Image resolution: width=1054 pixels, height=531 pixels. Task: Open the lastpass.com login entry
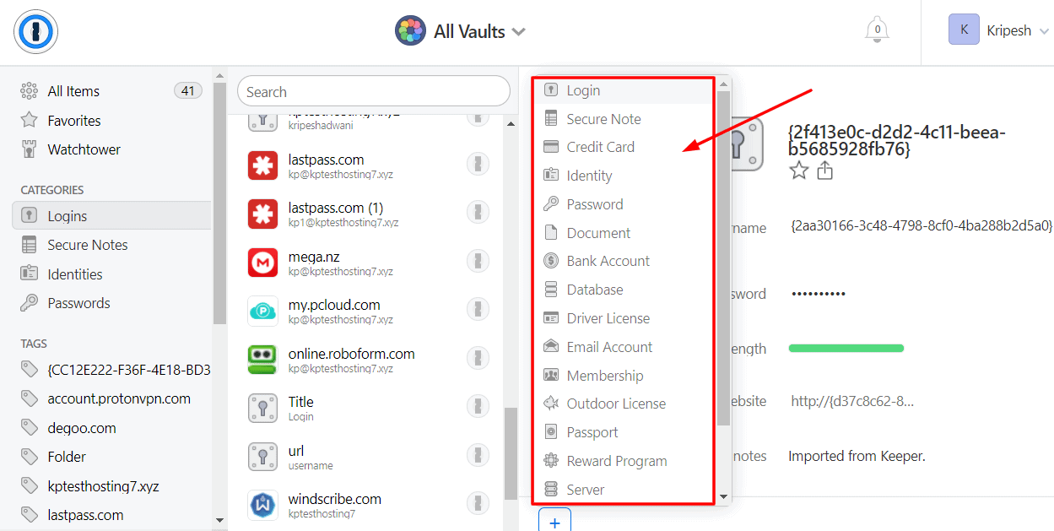pyautogui.click(x=365, y=165)
